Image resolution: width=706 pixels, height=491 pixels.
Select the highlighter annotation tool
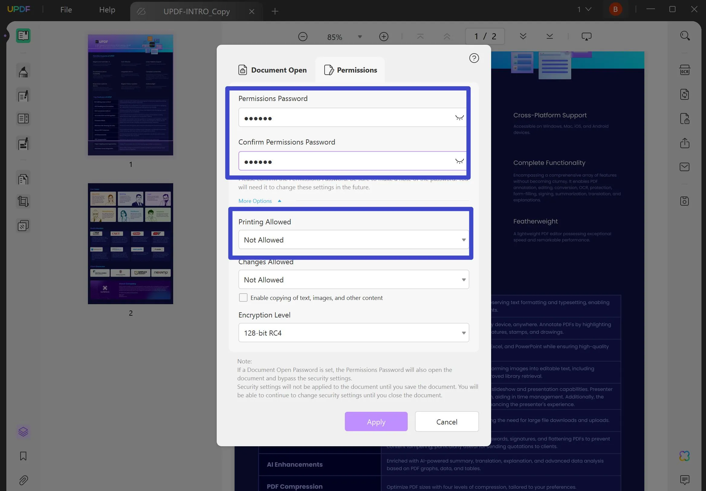click(23, 71)
